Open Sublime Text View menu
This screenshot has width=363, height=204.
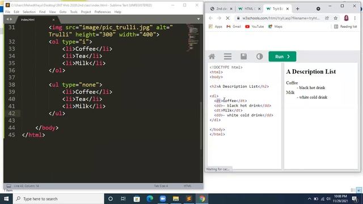(x=52, y=12)
